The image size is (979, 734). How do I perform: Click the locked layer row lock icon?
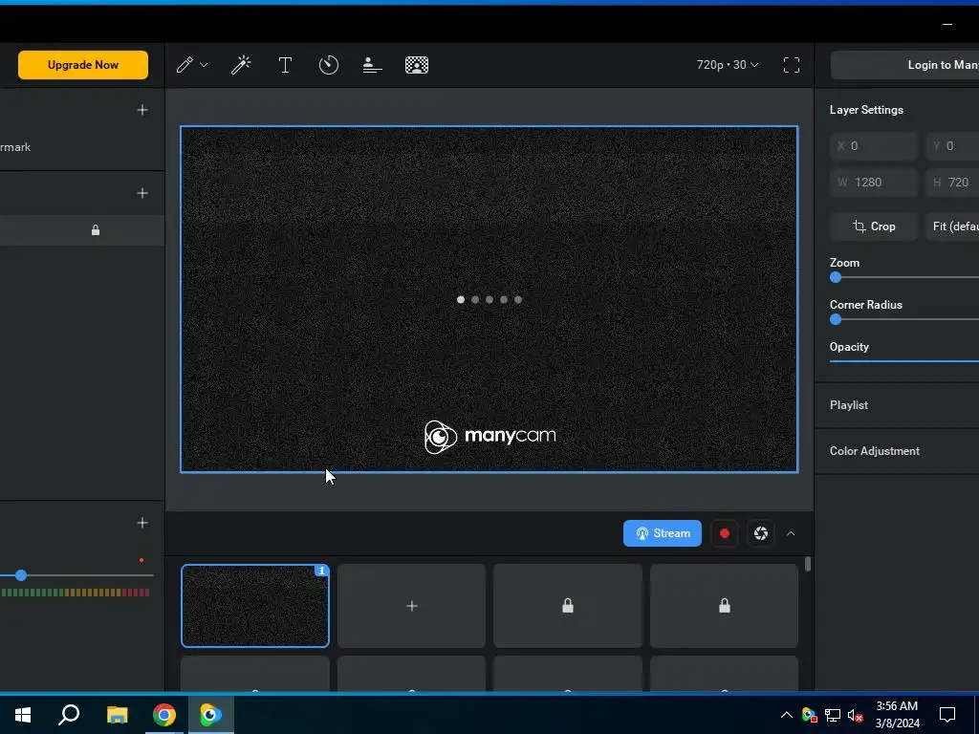click(96, 230)
